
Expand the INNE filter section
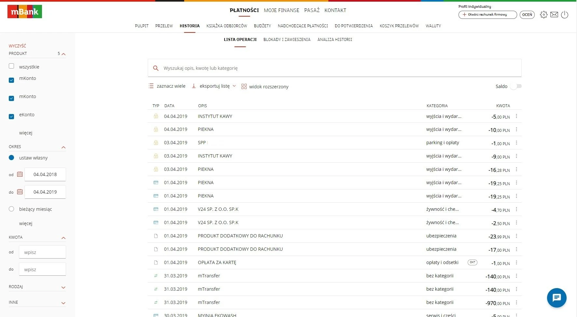pyautogui.click(x=63, y=303)
